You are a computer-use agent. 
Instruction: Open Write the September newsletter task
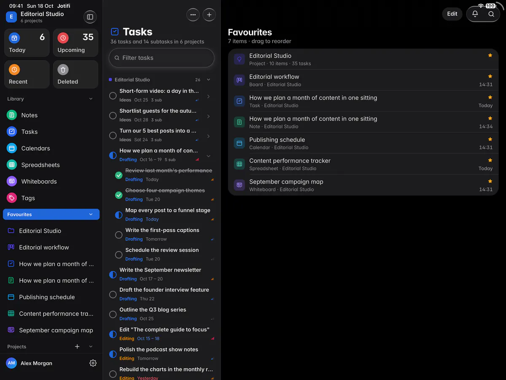coord(161,274)
